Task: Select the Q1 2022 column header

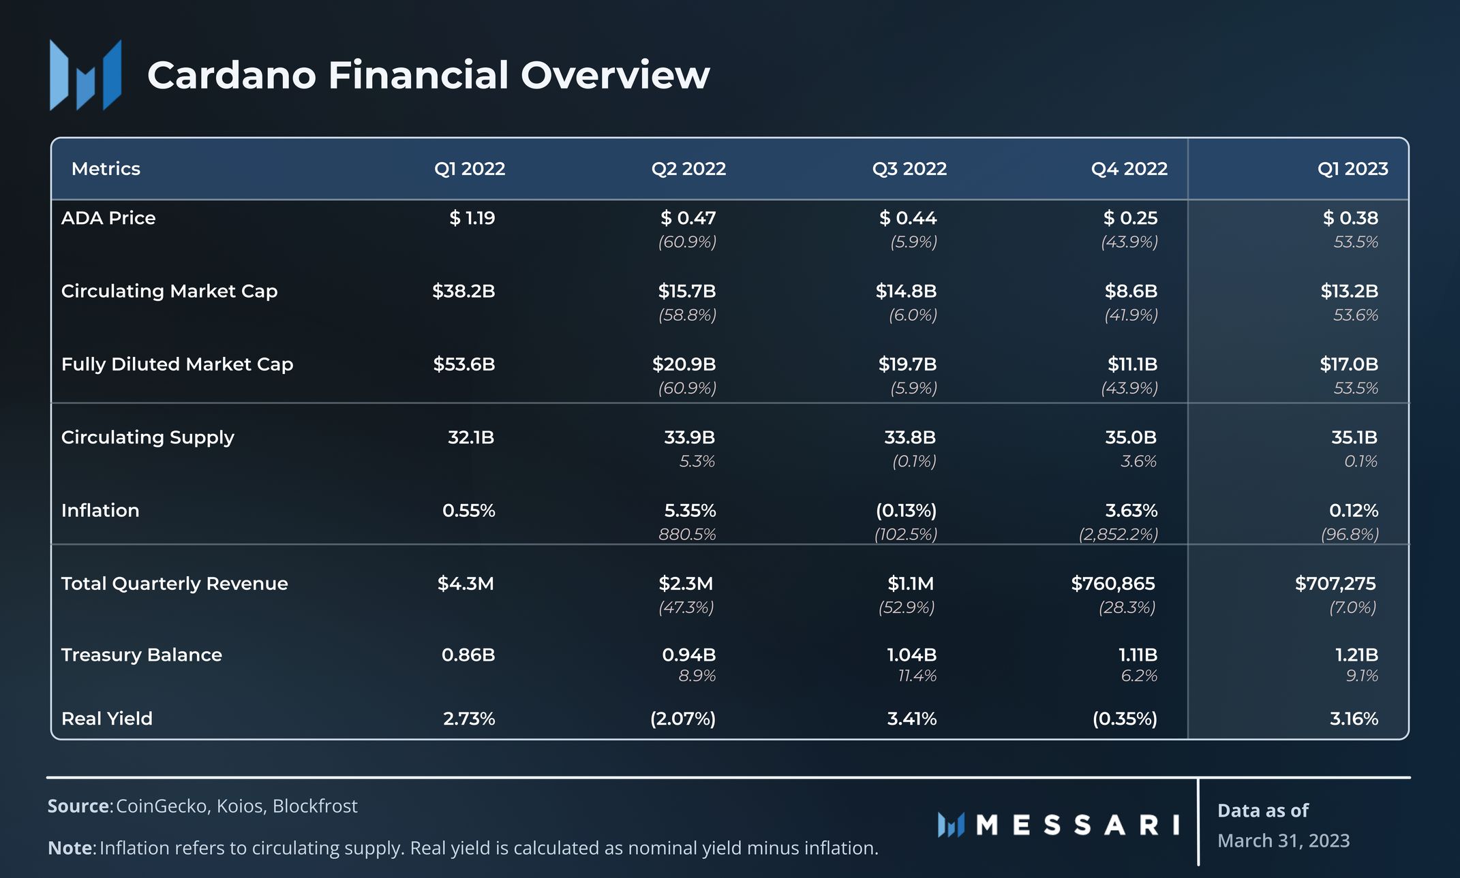Action: (470, 169)
